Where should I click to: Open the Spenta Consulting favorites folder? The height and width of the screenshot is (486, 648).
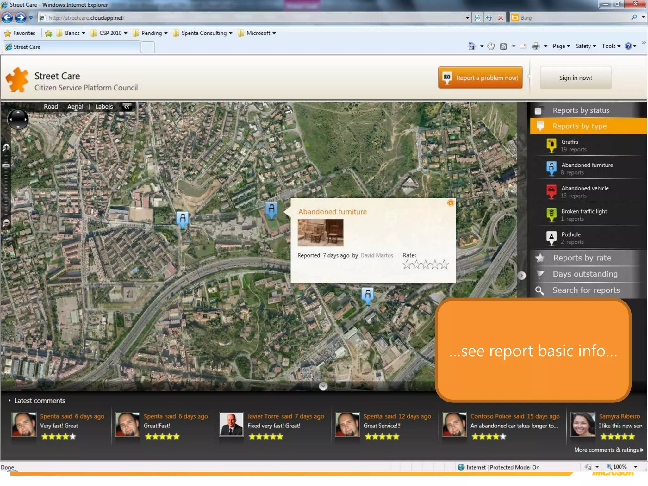[202, 33]
